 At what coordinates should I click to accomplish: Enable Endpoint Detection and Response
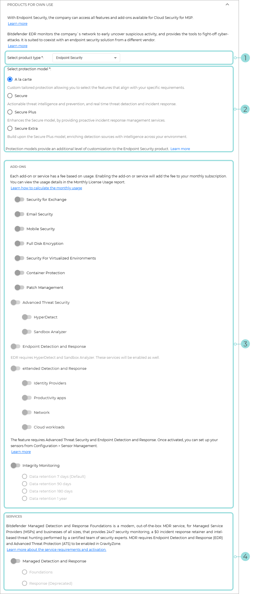point(16,346)
